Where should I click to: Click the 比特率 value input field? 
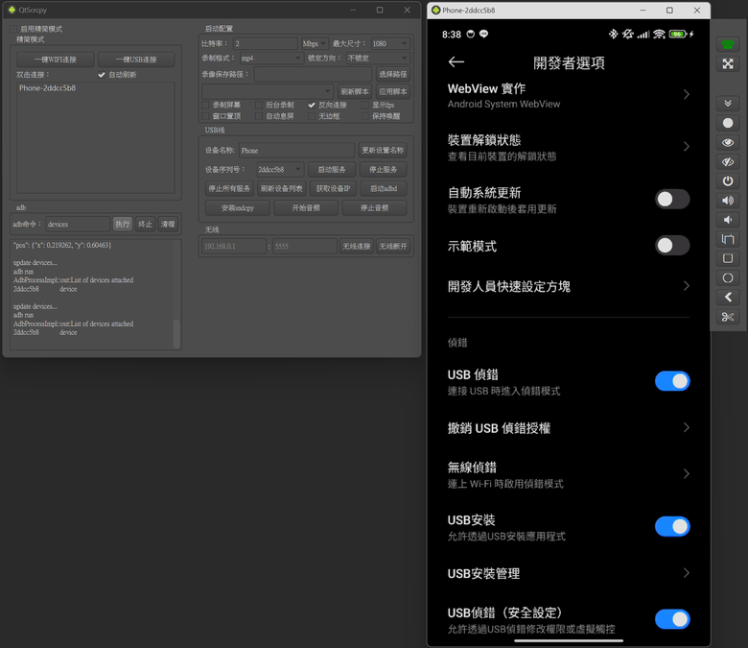pyautogui.click(x=266, y=43)
